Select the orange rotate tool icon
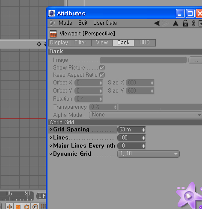Viewport: 202px width, 209px height. (x=27, y=206)
